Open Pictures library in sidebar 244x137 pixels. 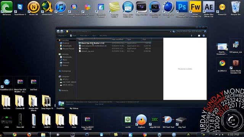pos(64,62)
